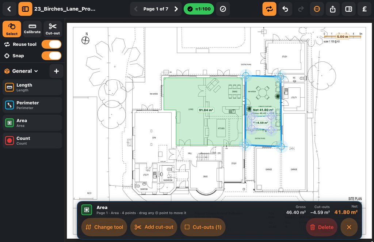374x242 pixels.
Task: Delete the selected area measurement
Action: (321, 227)
